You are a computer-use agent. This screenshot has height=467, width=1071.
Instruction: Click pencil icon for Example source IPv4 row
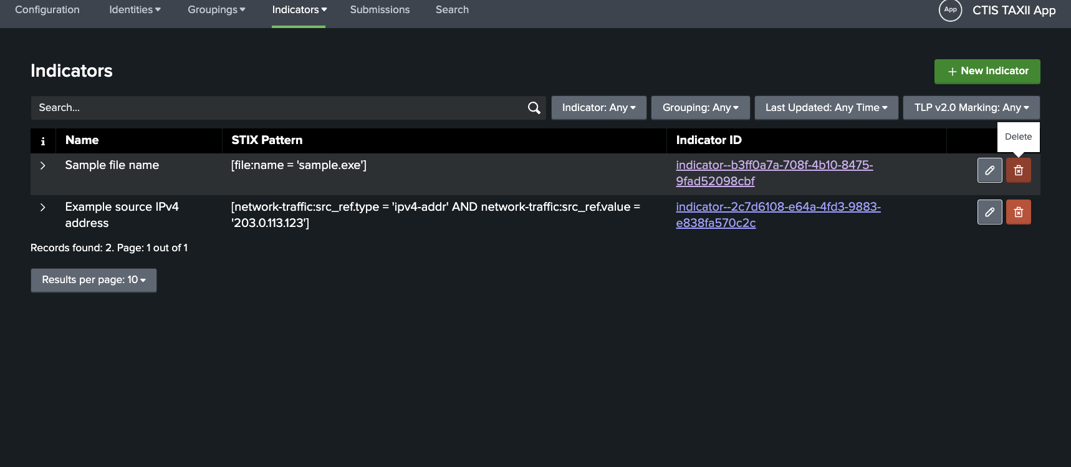click(x=989, y=212)
